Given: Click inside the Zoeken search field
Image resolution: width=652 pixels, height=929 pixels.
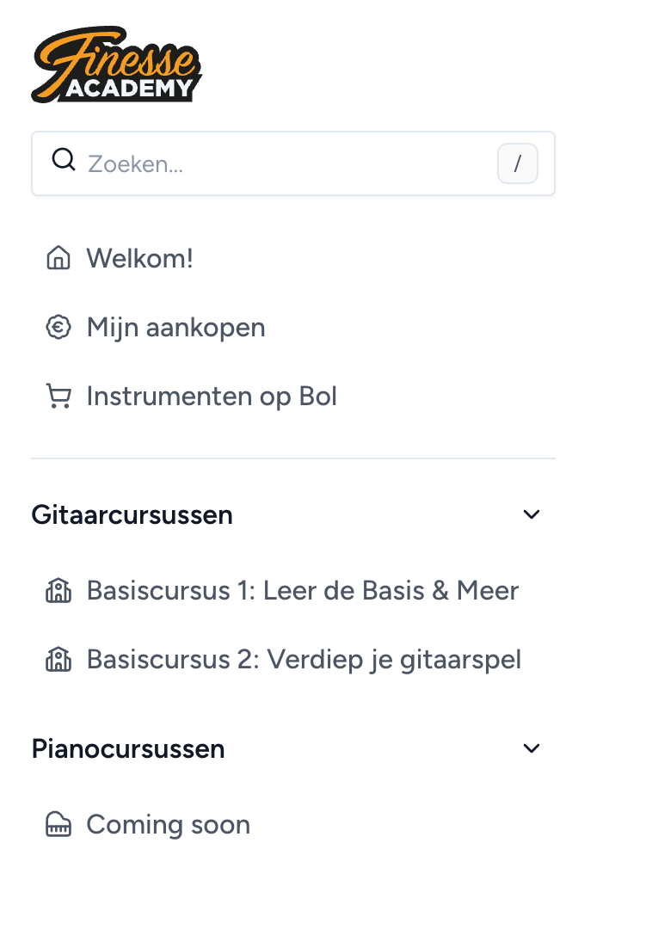Looking at the screenshot, I should [x=258, y=163].
